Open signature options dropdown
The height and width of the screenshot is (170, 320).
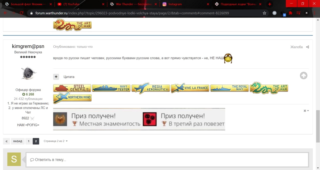point(306,111)
